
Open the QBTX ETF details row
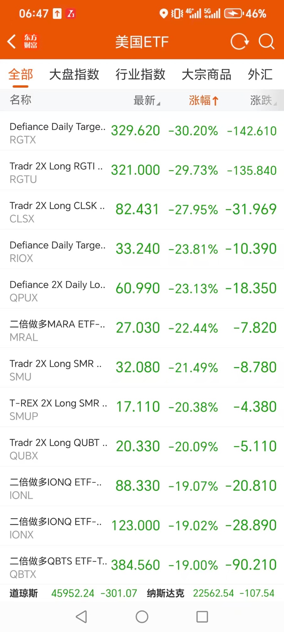click(x=142, y=565)
